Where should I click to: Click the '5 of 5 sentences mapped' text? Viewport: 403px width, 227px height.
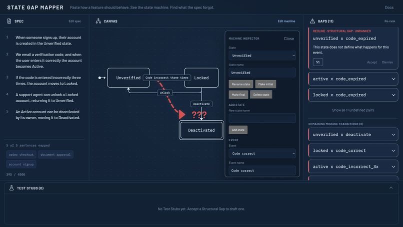coord(28,145)
